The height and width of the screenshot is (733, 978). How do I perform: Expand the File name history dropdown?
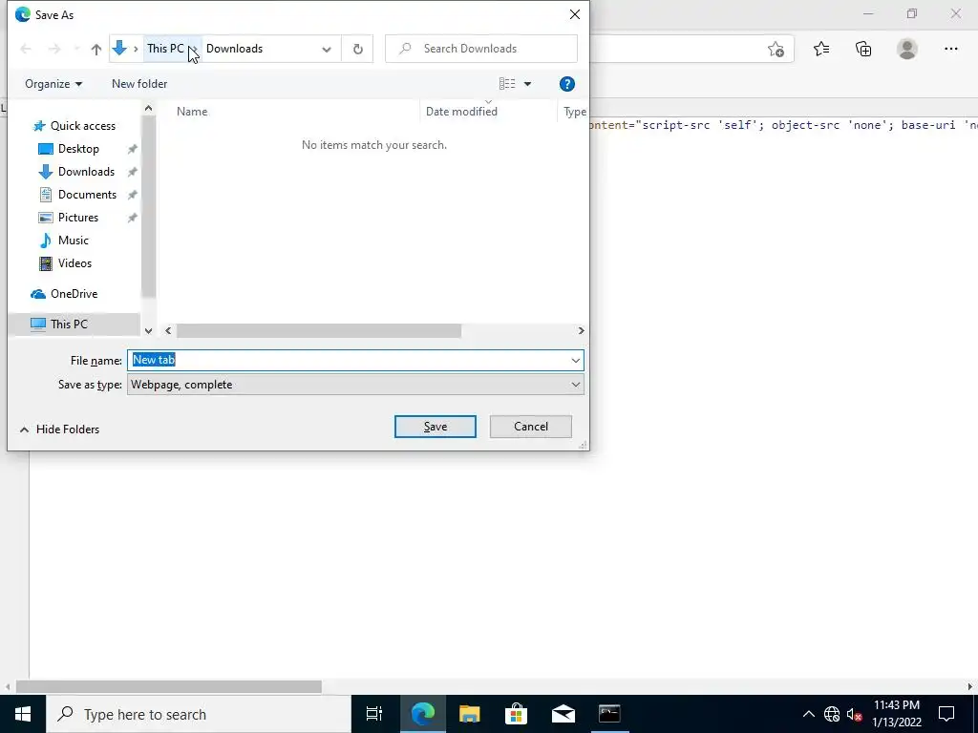point(575,360)
